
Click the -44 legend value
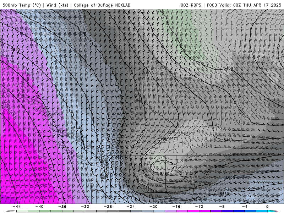[17, 207]
